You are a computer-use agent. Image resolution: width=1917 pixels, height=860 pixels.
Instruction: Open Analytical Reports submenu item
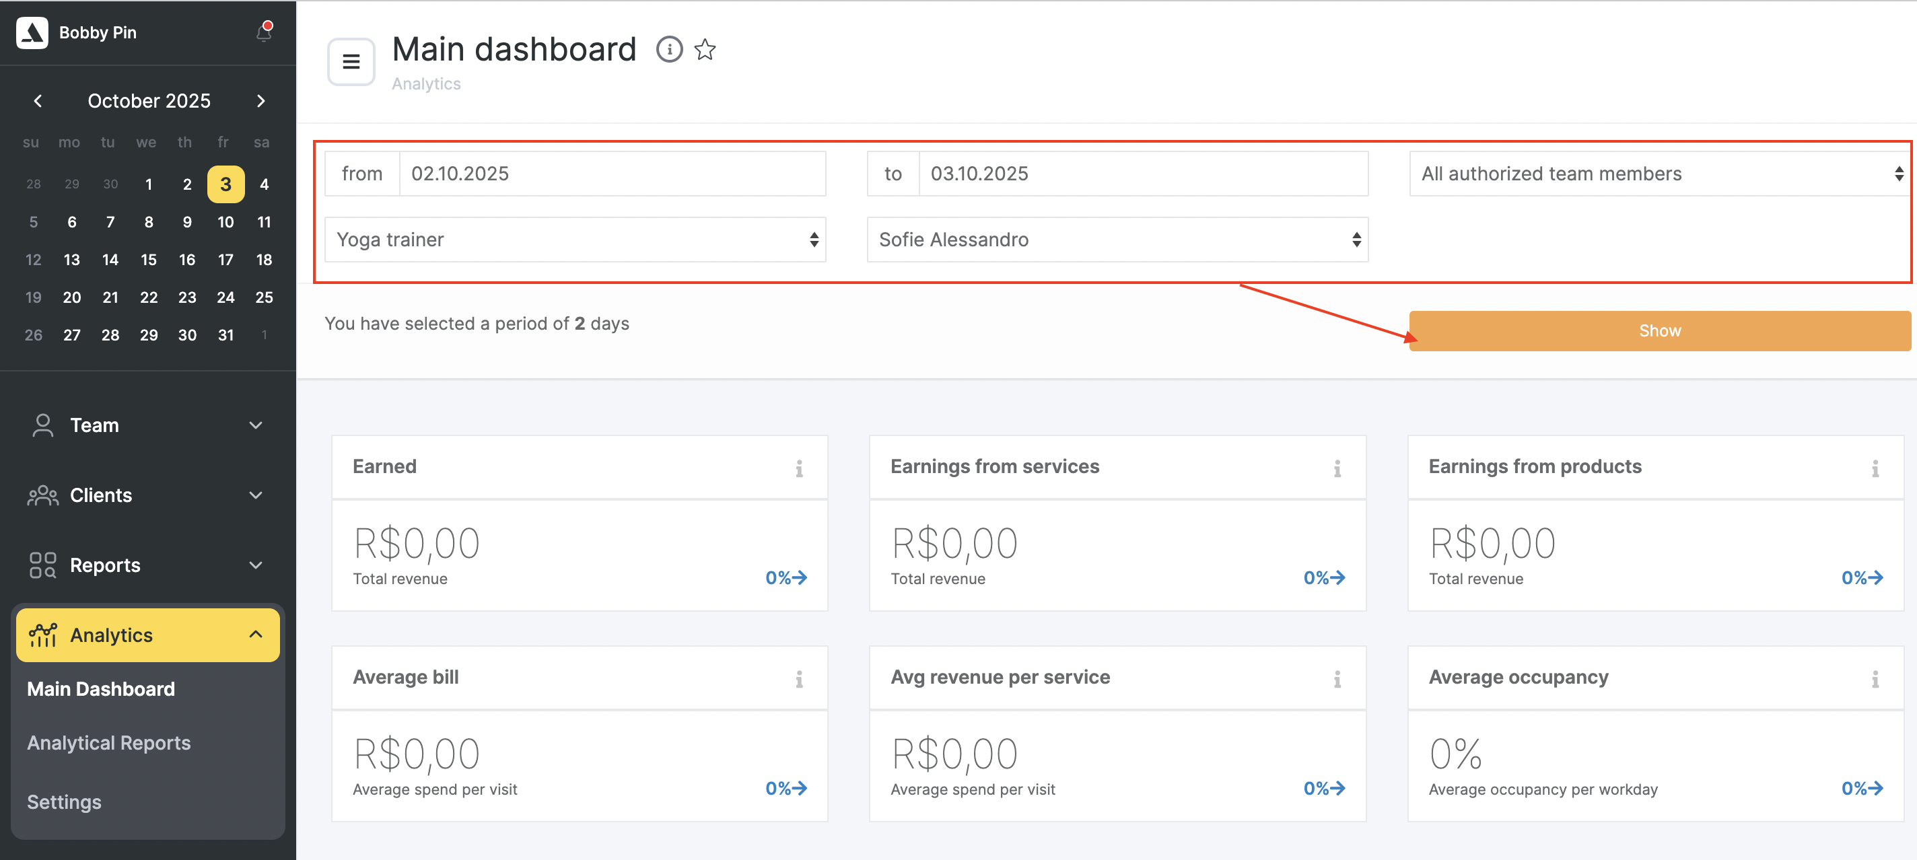(108, 742)
